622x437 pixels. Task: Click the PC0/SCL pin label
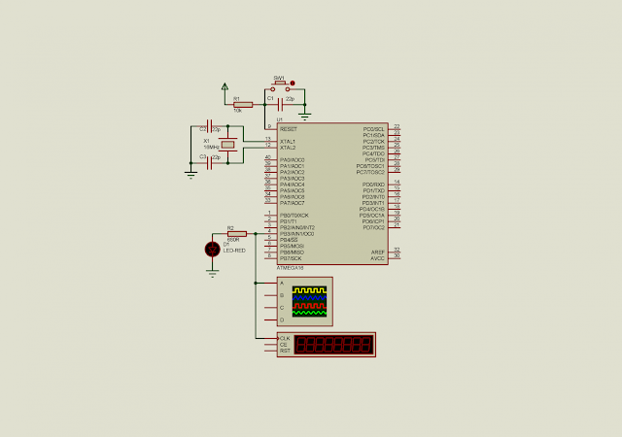click(373, 129)
